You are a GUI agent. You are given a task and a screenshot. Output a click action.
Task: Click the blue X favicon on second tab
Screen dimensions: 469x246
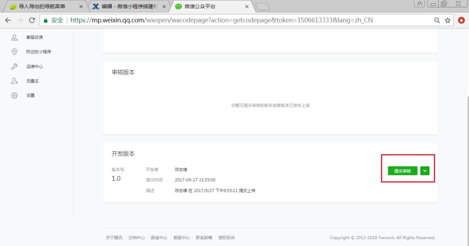[96, 7]
